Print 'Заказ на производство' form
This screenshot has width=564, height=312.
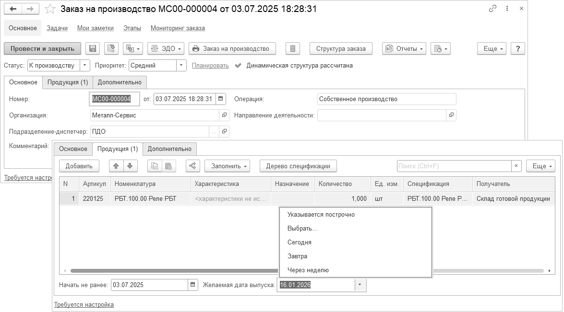click(x=232, y=48)
